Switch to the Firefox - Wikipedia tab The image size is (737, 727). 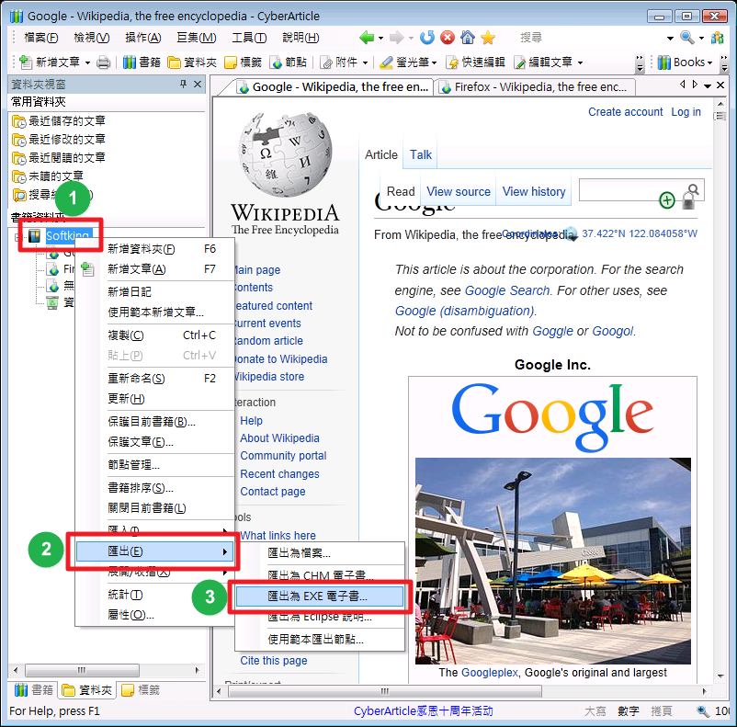534,87
